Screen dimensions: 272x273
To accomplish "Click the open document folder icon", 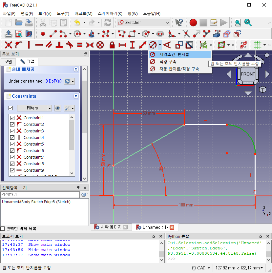I will click(19, 23).
